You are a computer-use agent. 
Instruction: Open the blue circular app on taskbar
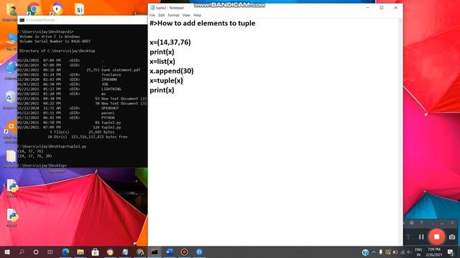(x=199, y=252)
